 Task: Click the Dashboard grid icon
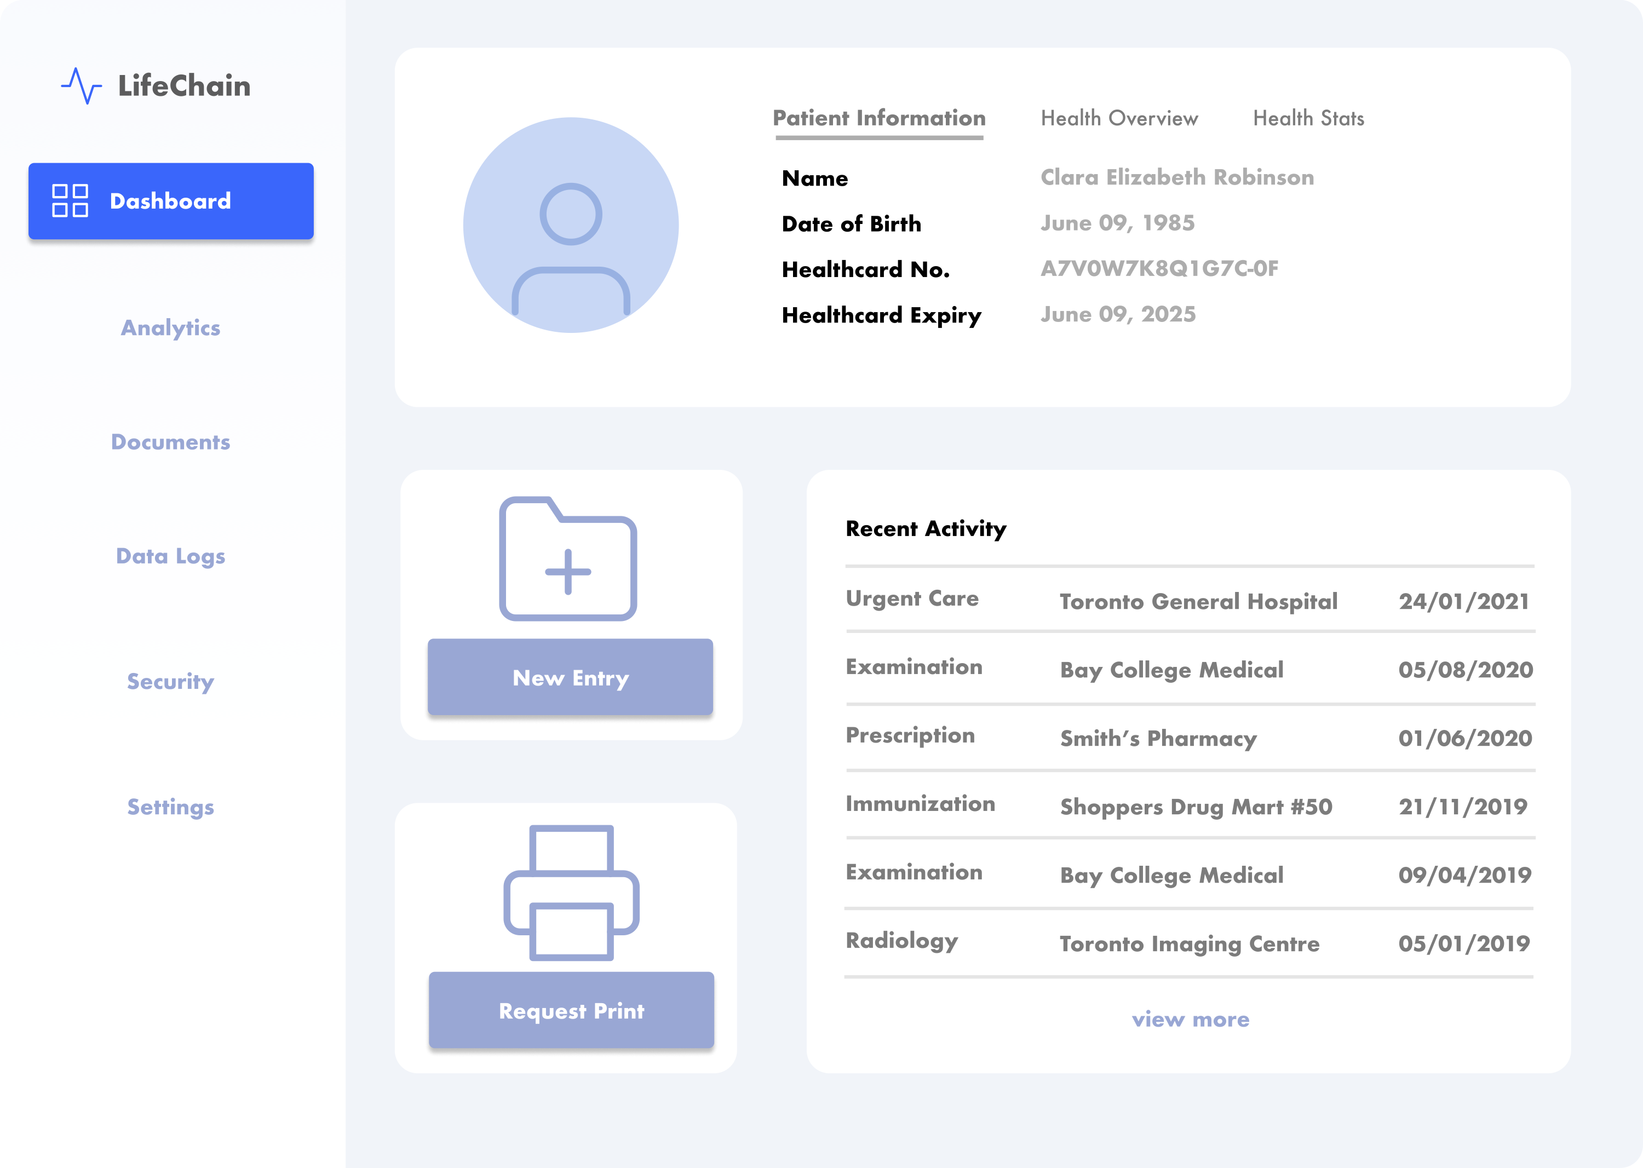tap(70, 200)
